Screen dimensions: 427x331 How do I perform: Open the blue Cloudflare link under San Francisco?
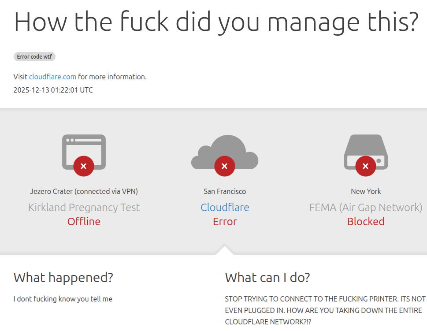(x=225, y=207)
